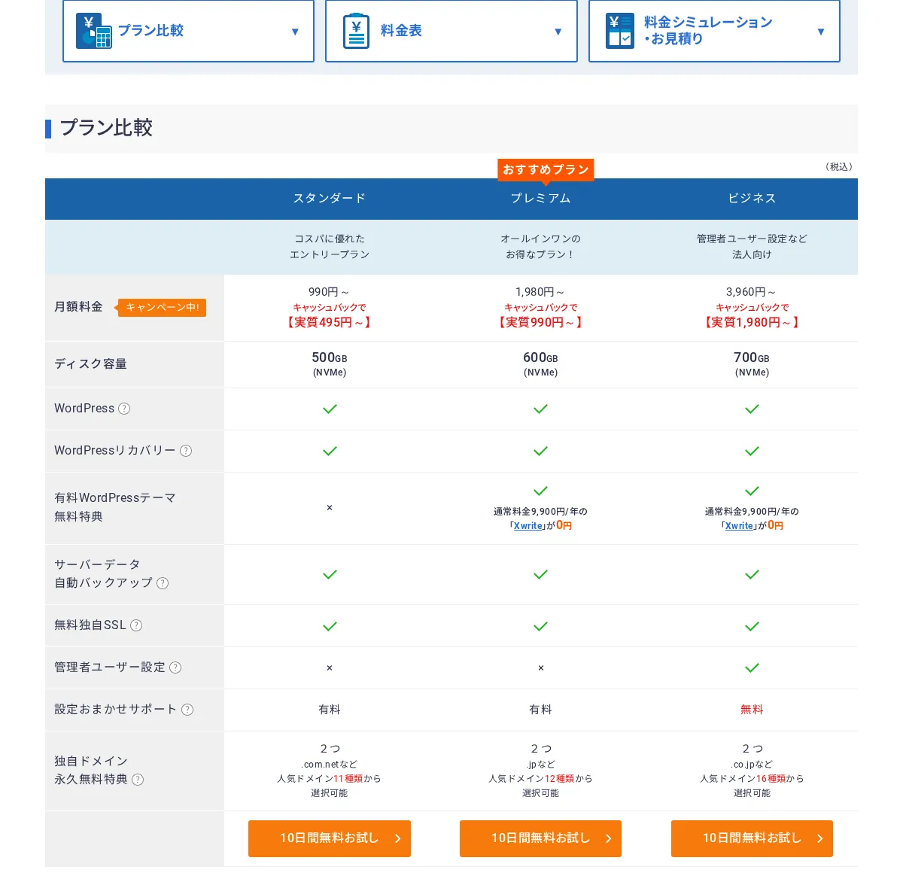This screenshot has height=888, width=903.
Task: Click the おすすめプラン badge
Action: click(x=546, y=169)
